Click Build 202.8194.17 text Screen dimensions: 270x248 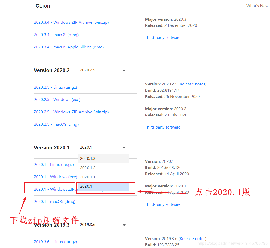point(162,90)
